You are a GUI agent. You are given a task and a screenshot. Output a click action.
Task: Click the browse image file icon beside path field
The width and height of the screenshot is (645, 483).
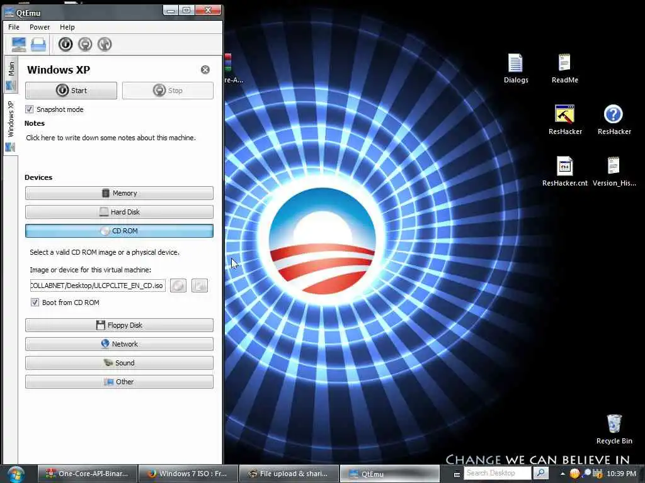[200, 286]
